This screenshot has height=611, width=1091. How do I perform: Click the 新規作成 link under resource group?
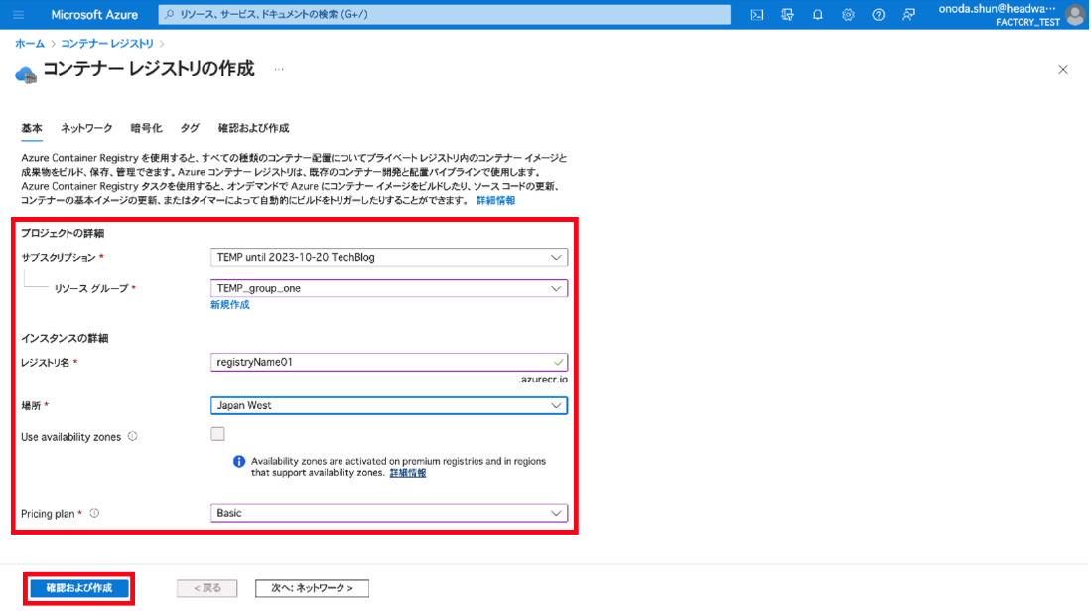[229, 304]
